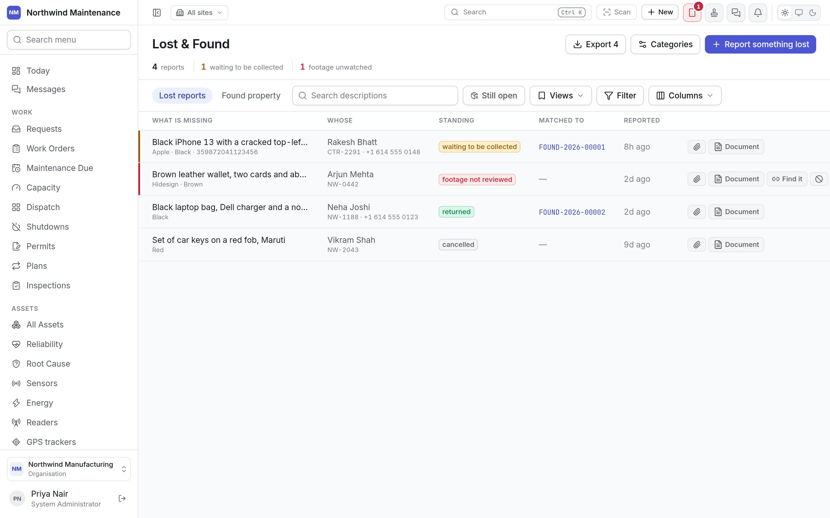Image resolution: width=830 pixels, height=518 pixels.
Task: Log out using the sign-out icon
Action: tap(122, 498)
